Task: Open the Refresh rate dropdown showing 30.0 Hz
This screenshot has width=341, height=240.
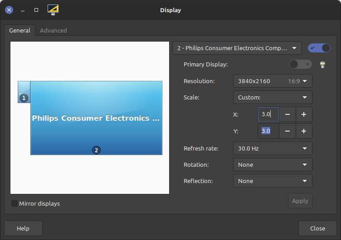Action: coord(273,148)
